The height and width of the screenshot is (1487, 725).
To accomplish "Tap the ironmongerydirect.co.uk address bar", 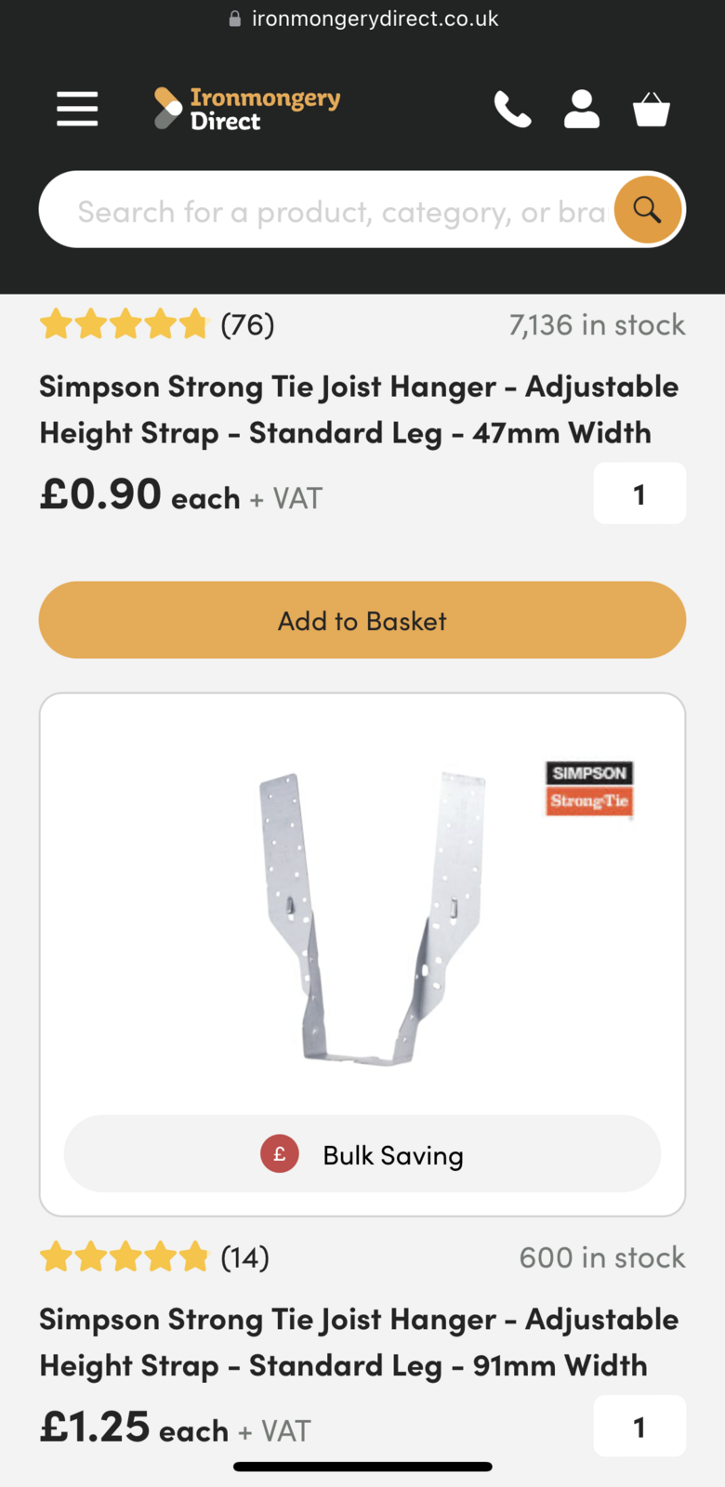I will [x=375, y=19].
